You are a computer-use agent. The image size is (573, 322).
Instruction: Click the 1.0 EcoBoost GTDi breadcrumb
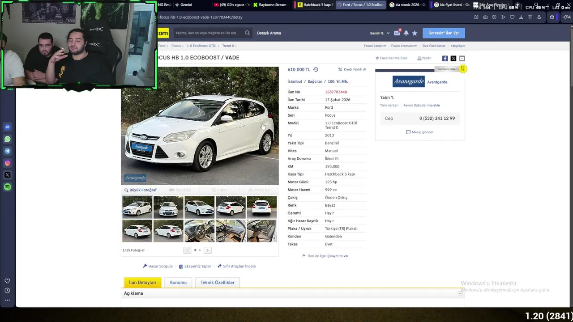201,46
